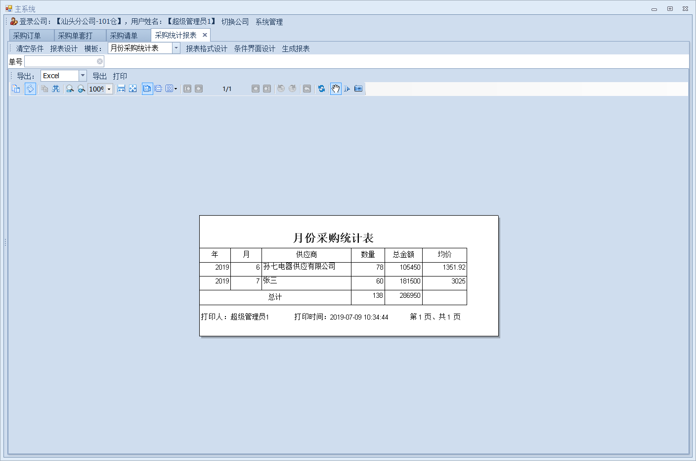Screen dimensions: 696x461
Task: Click the 单号 input field
Action: (x=64, y=61)
